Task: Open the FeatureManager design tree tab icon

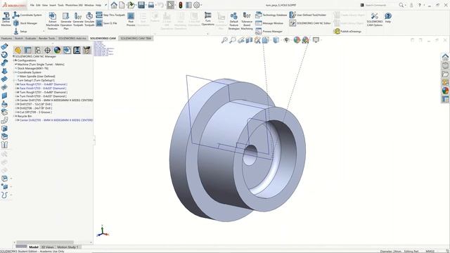Action: pyautogui.click(x=18, y=50)
